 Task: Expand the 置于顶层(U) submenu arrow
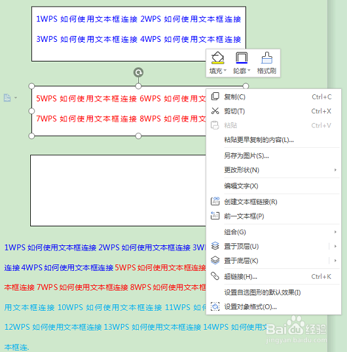(x=335, y=246)
